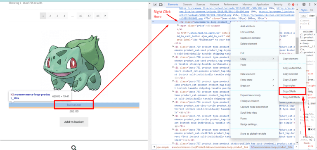Activate the inspect element picker icon
Screen dimensions: 317x150
tap(155, 5)
